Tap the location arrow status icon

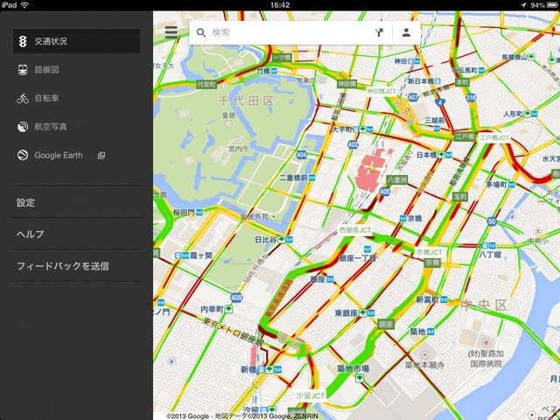523,5
